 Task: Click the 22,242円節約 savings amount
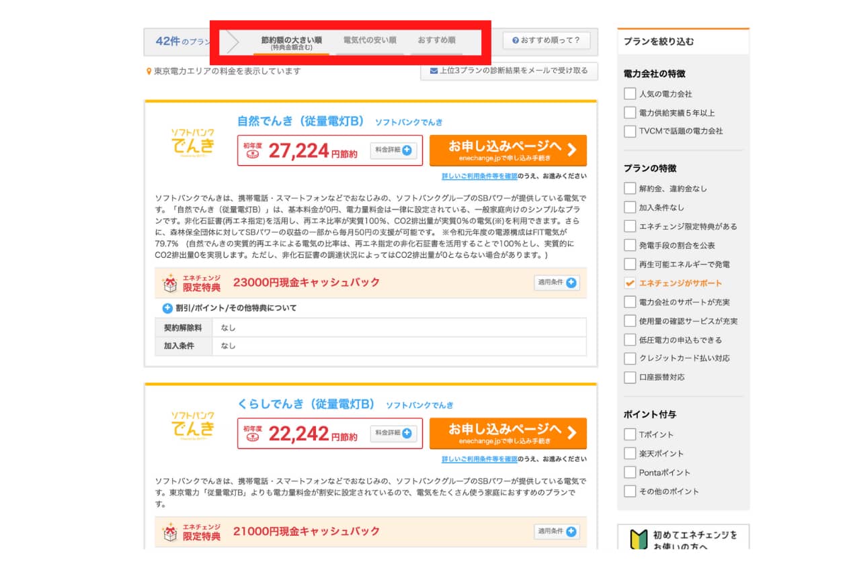pyautogui.click(x=313, y=434)
